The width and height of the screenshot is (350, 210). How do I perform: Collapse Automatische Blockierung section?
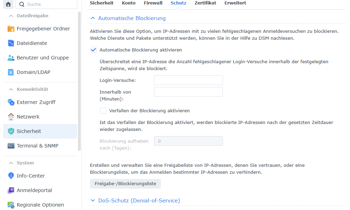pos(93,18)
